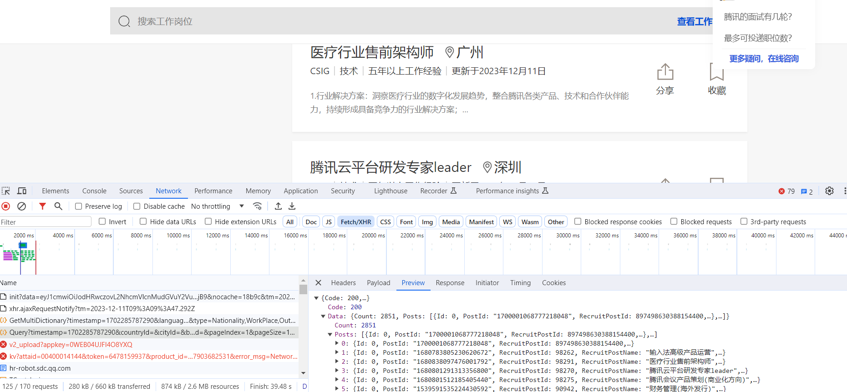Expand post entry 1 输入法高级产品运营
847x392 pixels.
pos(337,352)
